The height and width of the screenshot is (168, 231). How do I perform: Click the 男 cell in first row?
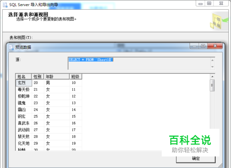57,83
